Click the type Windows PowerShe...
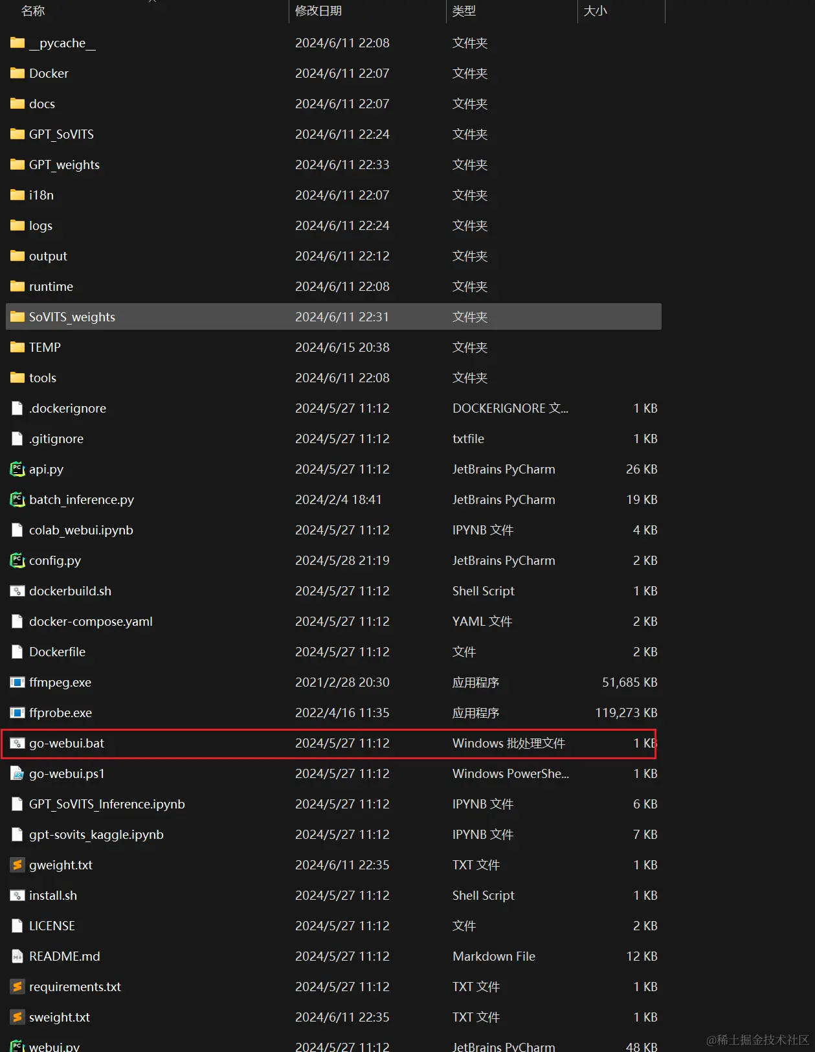Image resolution: width=815 pixels, height=1052 pixels. pyautogui.click(x=511, y=773)
